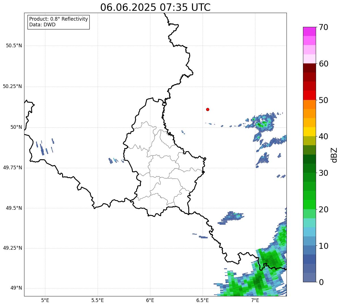Click the colorbar tick label "40"
Screen dimensions: 341x306
click(323, 136)
